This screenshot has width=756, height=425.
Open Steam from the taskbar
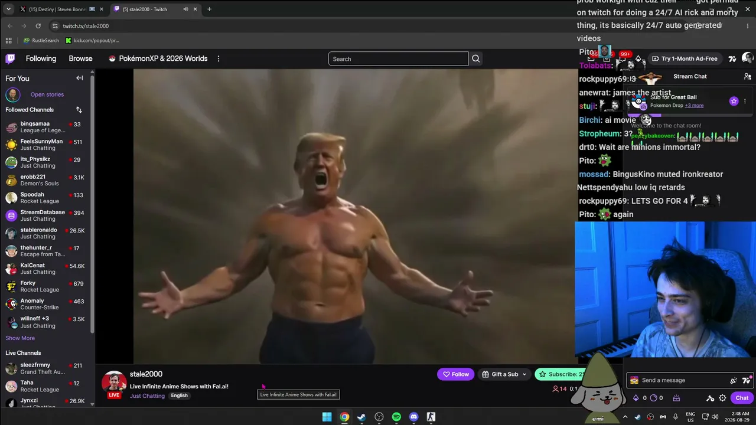click(361, 417)
